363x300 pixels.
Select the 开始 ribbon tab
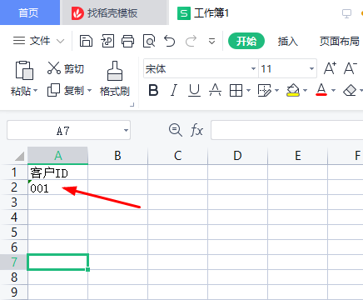pos(246,41)
